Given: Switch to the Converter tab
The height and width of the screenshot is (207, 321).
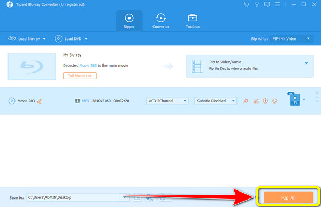Looking at the screenshot, I should tap(161, 21).
